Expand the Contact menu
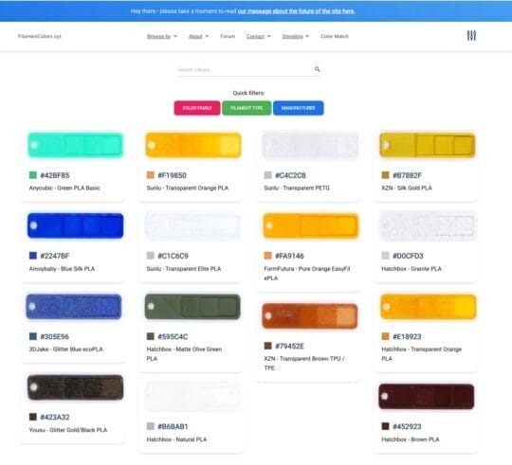This screenshot has width=512, height=465. (258, 36)
